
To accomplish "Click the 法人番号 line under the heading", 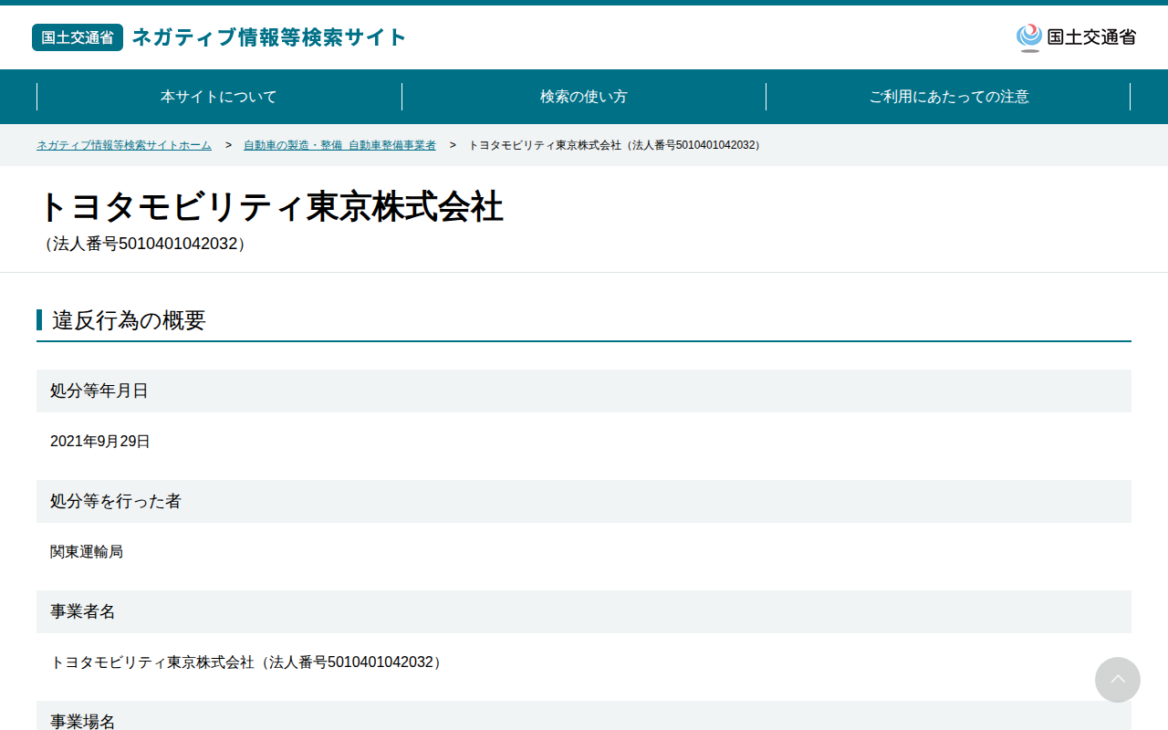I will 145,244.
